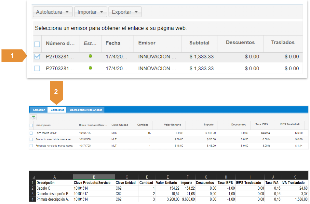
Task: Click the orange arrow marker labeled 2
Action: point(56,92)
